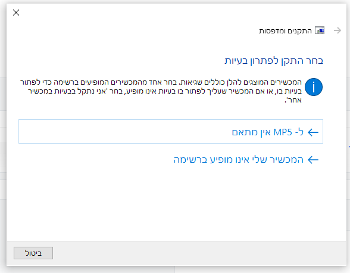Cancel the troubleshooter with ביטול button
350x273 pixels.
pyautogui.click(x=33, y=253)
